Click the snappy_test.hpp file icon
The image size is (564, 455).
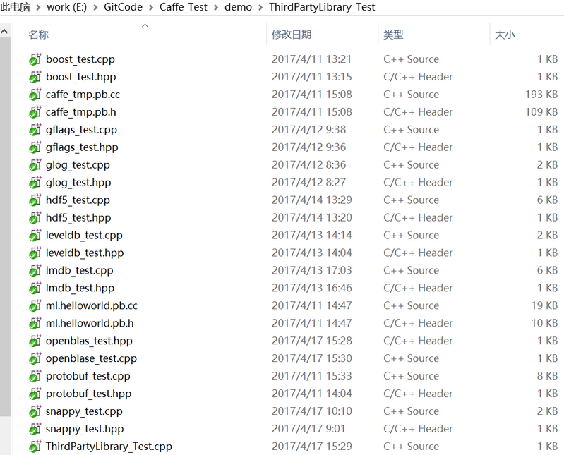pyautogui.click(x=35, y=429)
